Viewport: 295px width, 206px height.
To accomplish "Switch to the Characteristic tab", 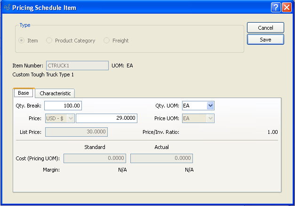I will pyautogui.click(x=55, y=93).
